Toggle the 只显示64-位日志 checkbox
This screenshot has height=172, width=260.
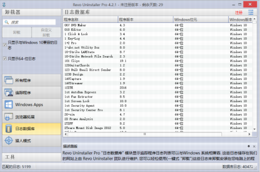5,58
